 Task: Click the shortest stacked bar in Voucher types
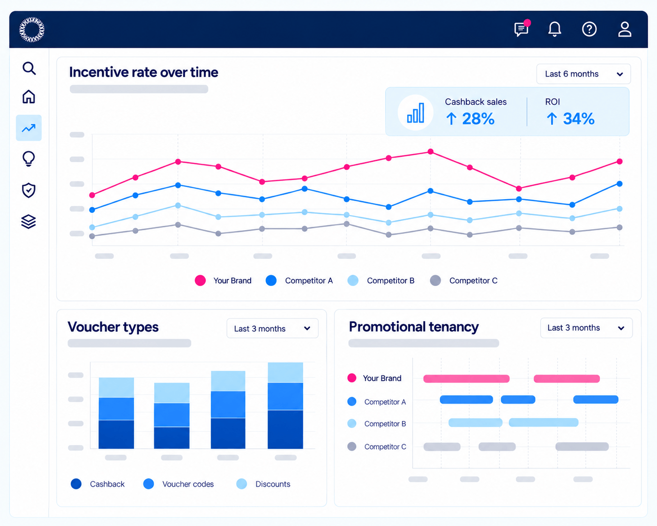click(x=172, y=416)
